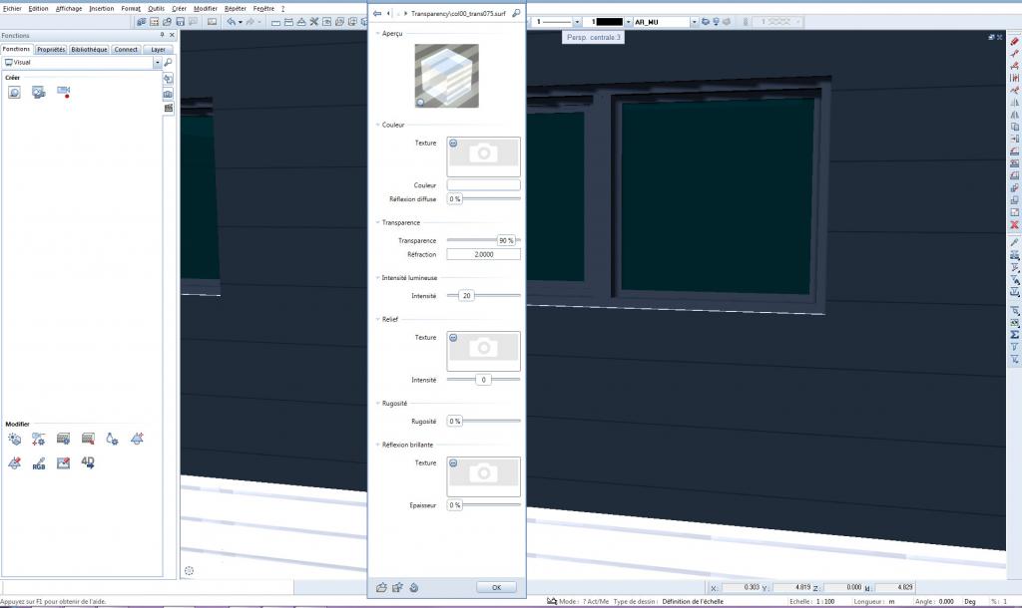Click the red X delete icon in right toolbar
1022x608 pixels.
1014,224
